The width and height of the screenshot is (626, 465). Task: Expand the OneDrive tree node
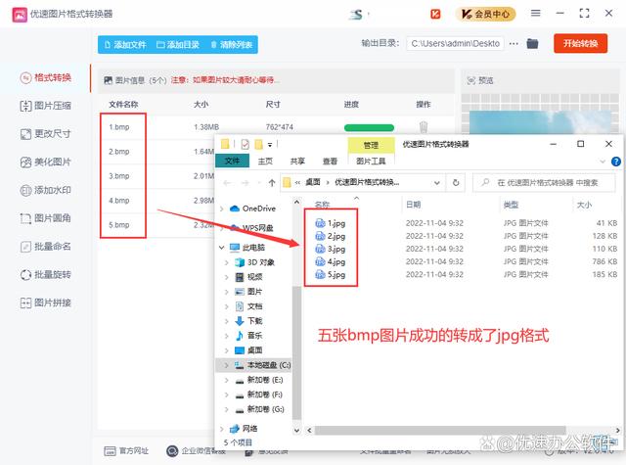coord(222,209)
